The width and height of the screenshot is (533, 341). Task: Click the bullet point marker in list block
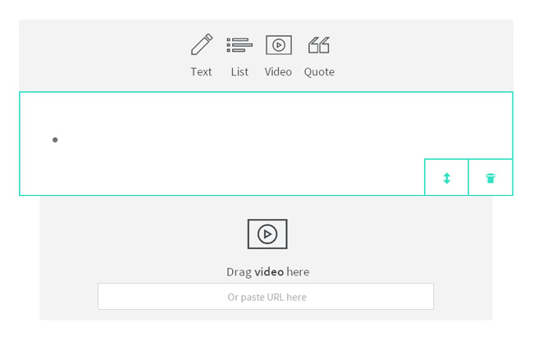[55, 140]
